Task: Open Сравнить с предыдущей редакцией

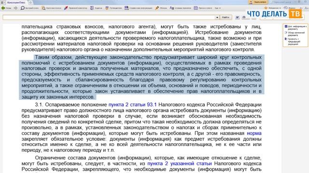Action: (x=293, y=41)
